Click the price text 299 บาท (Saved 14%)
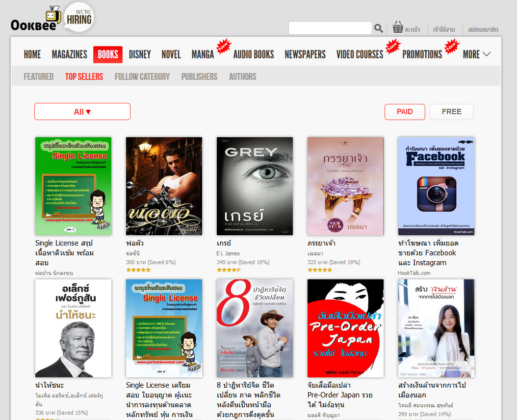Viewport: 517px width, 420px height. pyautogui.click(x=424, y=415)
